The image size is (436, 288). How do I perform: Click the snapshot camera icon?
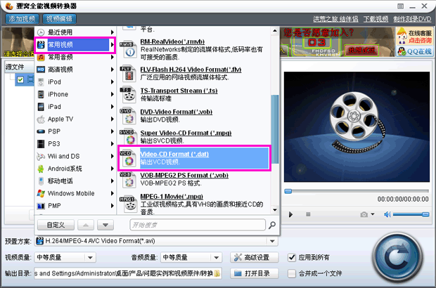pyautogui.click(x=364, y=214)
